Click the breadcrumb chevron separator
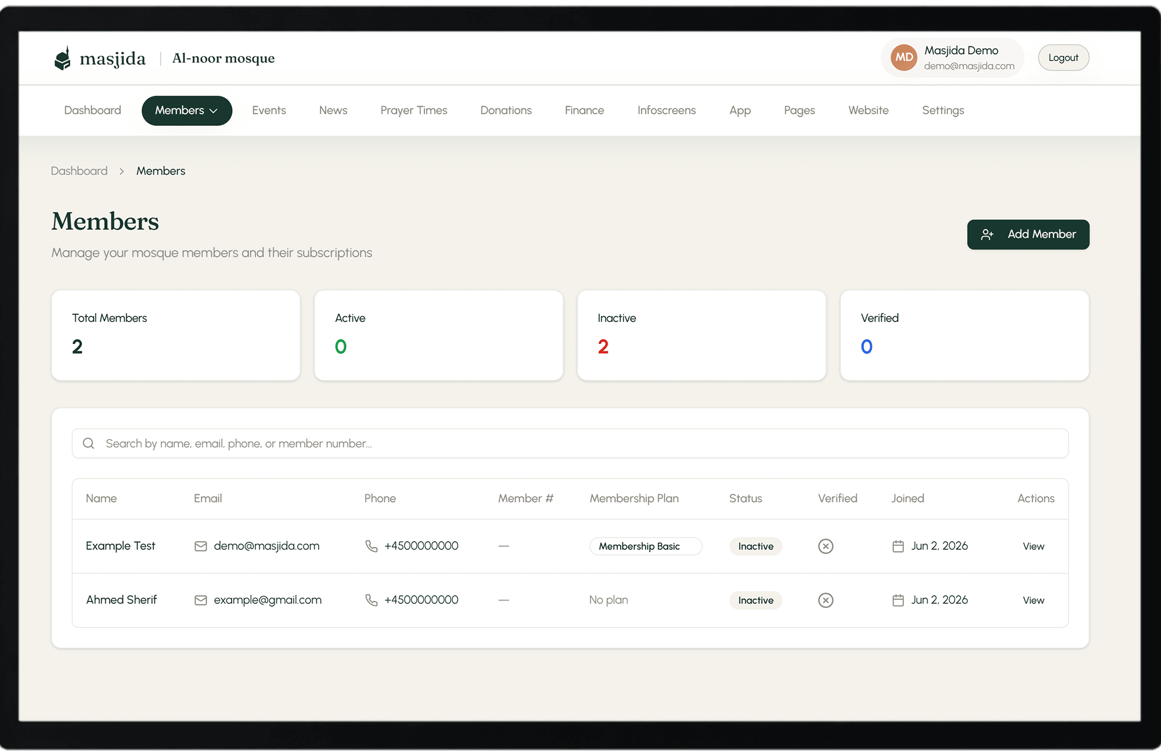Image resolution: width=1161 pixels, height=754 pixels. click(122, 171)
